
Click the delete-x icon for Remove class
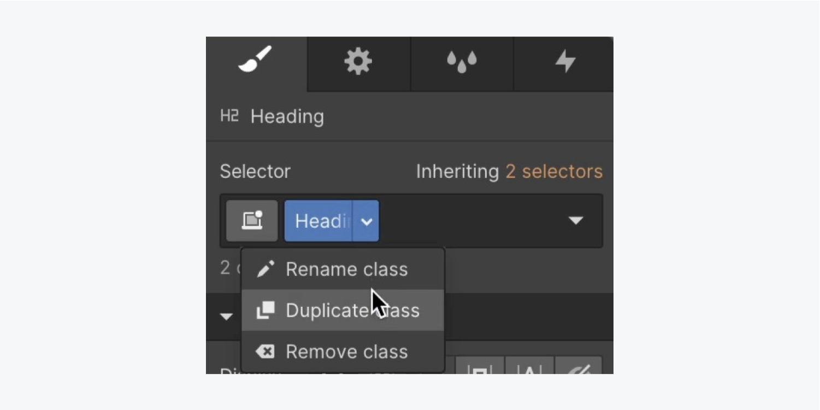[266, 352]
